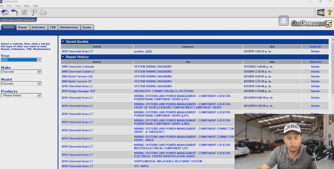The width and height of the screenshot is (334, 169).
Task: Open the video tutorial filmstrip icon
Action: pyautogui.click(x=321, y=13)
